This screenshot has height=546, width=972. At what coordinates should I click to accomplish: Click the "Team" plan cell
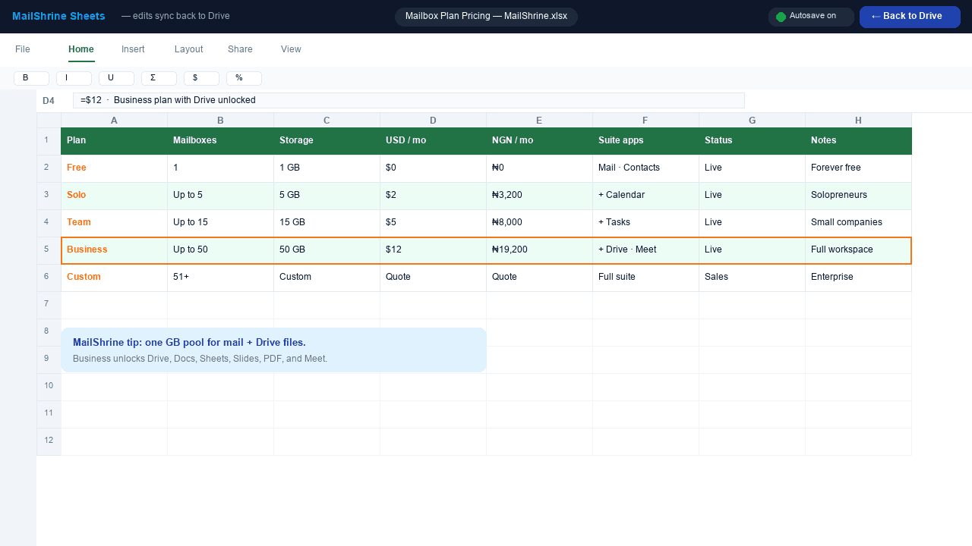coord(114,224)
